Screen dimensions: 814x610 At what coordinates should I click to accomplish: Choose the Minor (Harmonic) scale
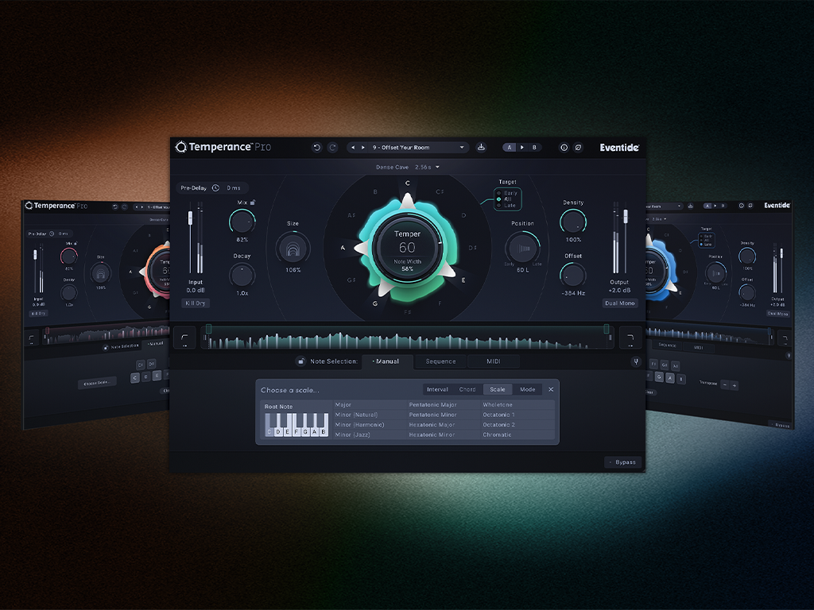(x=370, y=425)
